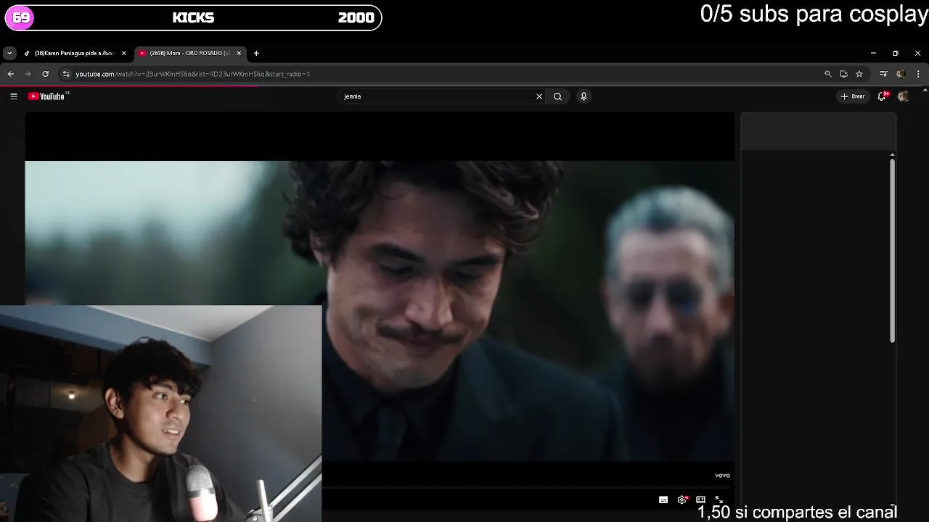
Task: Open the YouTube notifications bell
Action: pos(882,96)
